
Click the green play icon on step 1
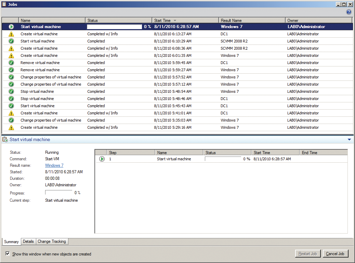click(101, 159)
